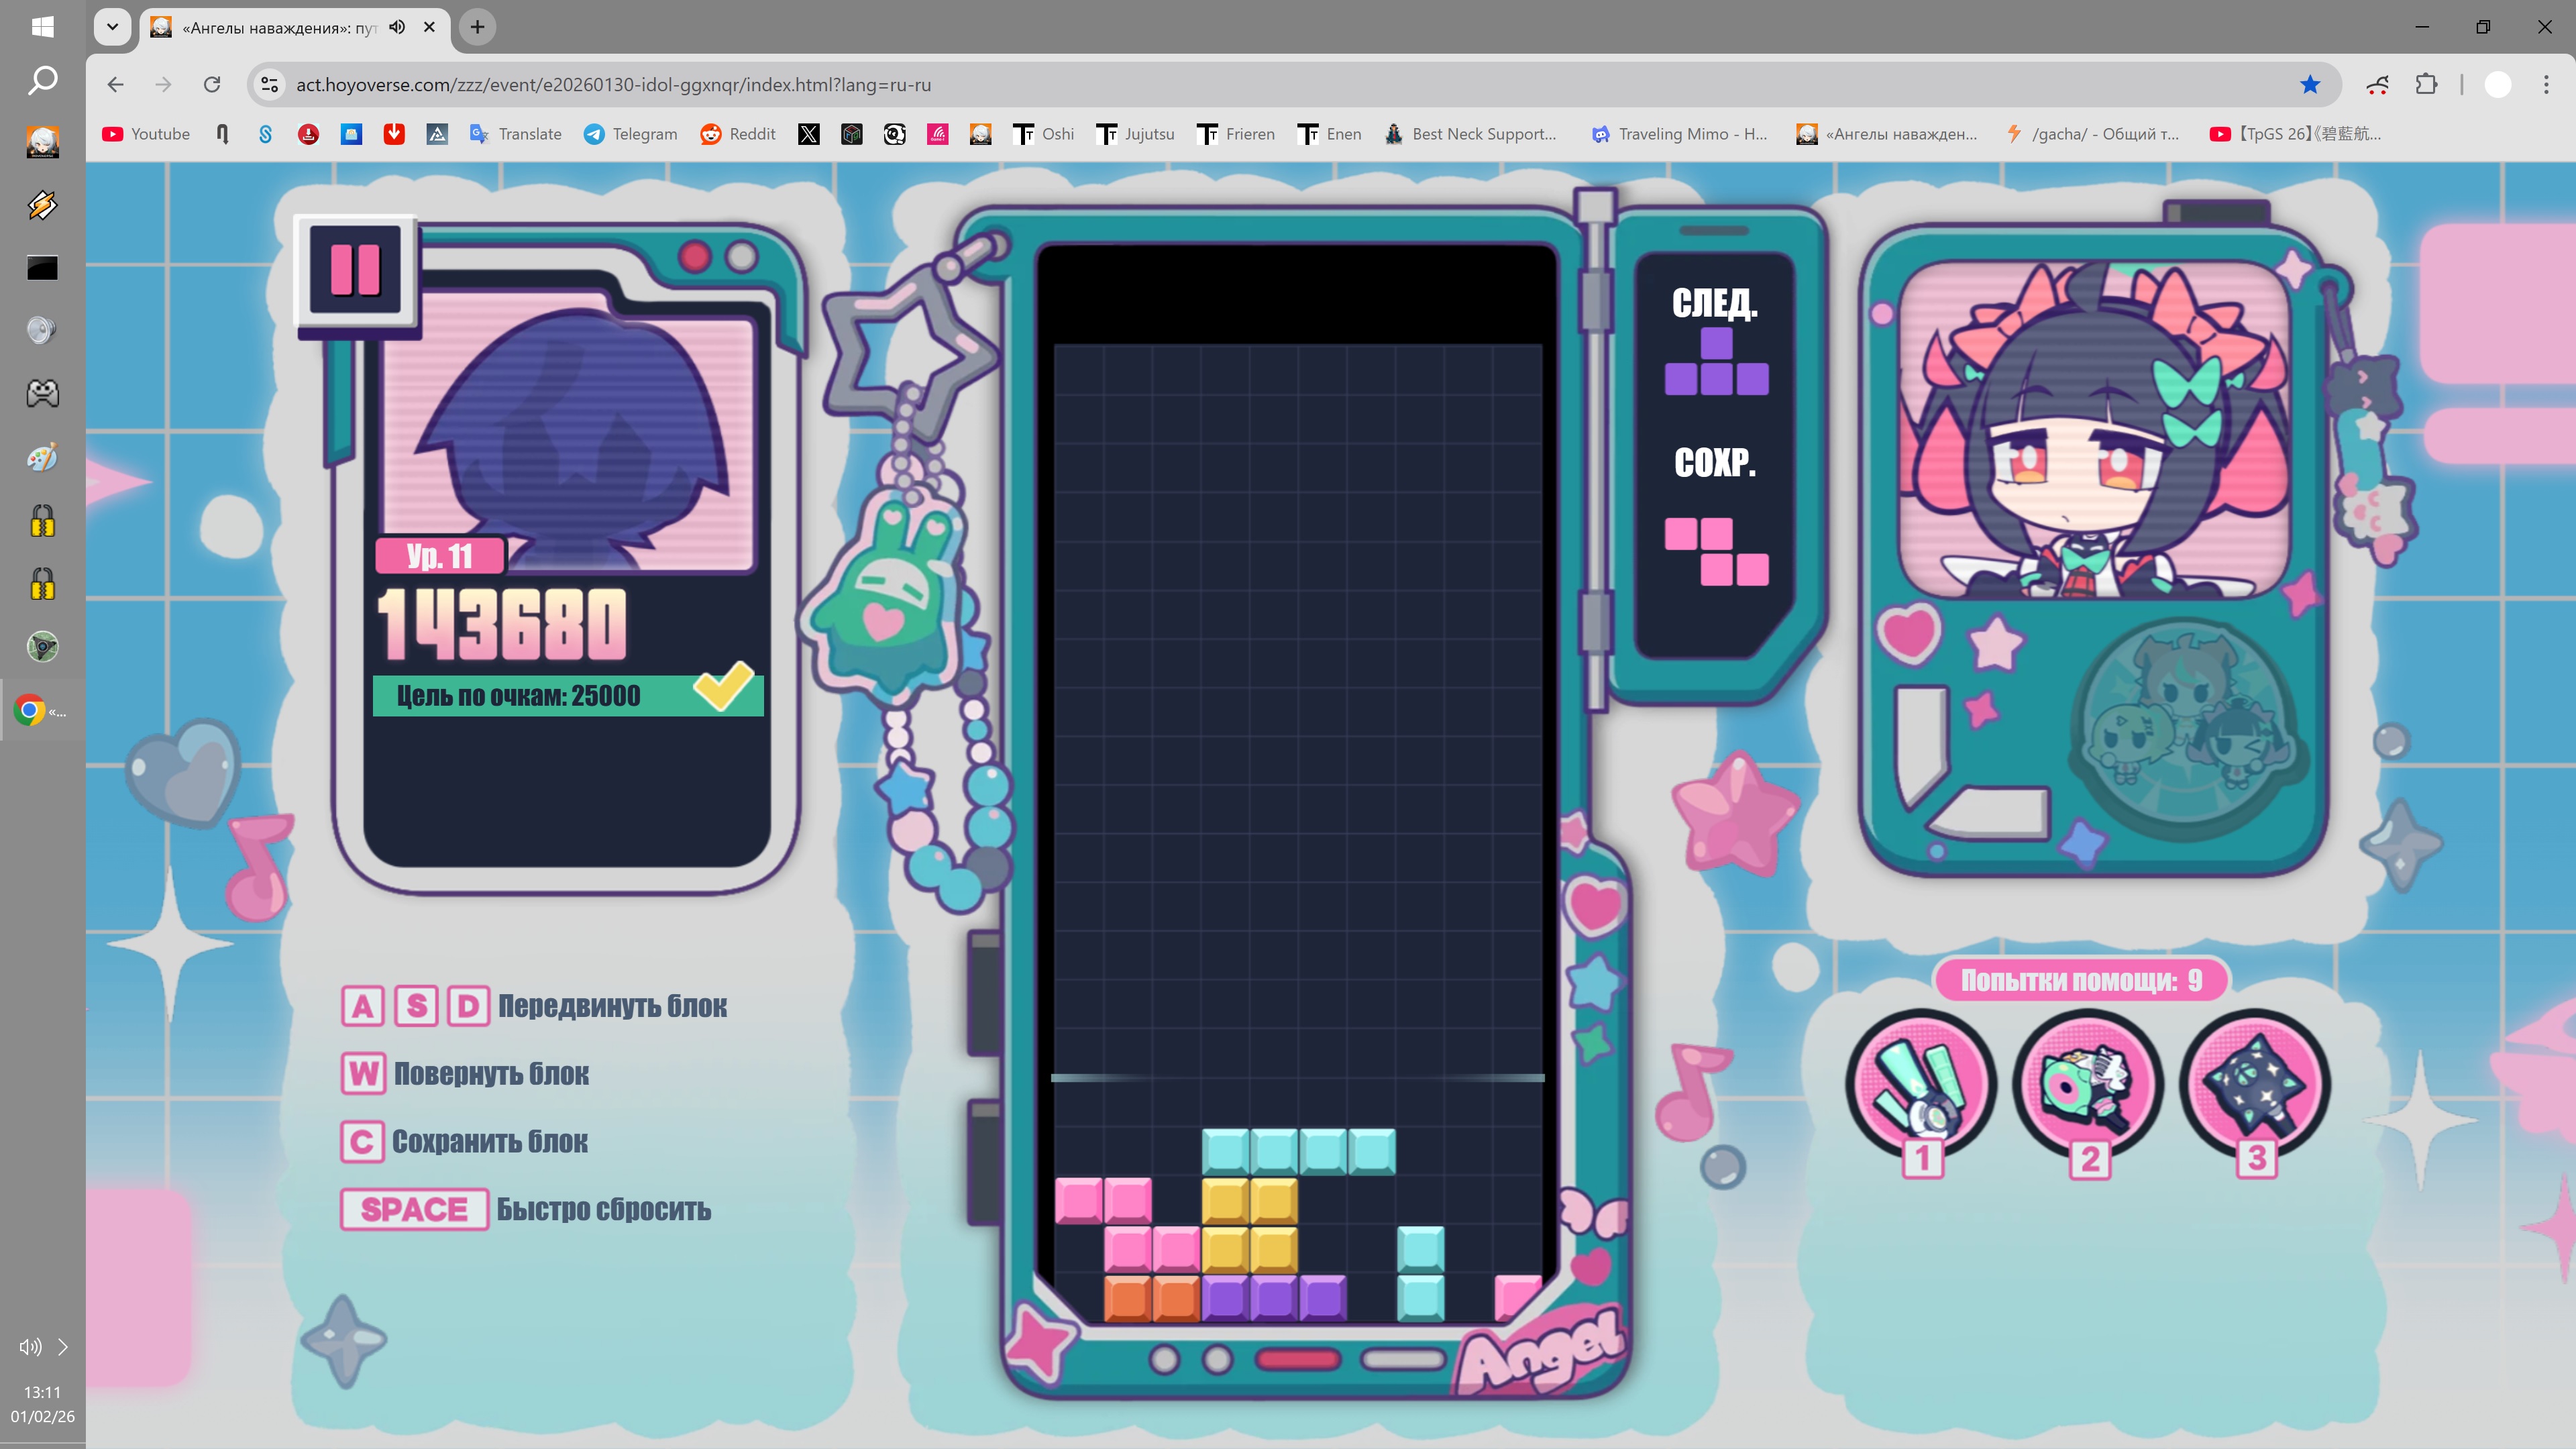Click the C save block key

tap(362, 1142)
